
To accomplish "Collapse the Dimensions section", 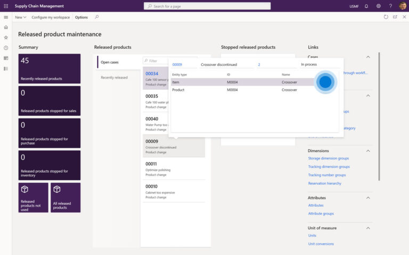I will point(368,151).
